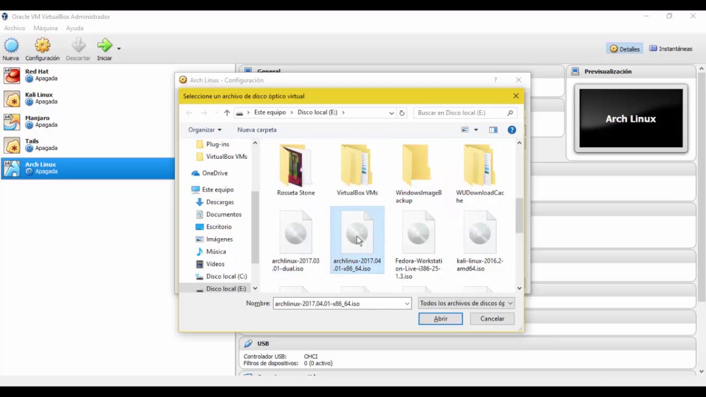The width and height of the screenshot is (706, 397).
Task: Expand the Iniciar dropdown arrow
Action: coord(119,49)
